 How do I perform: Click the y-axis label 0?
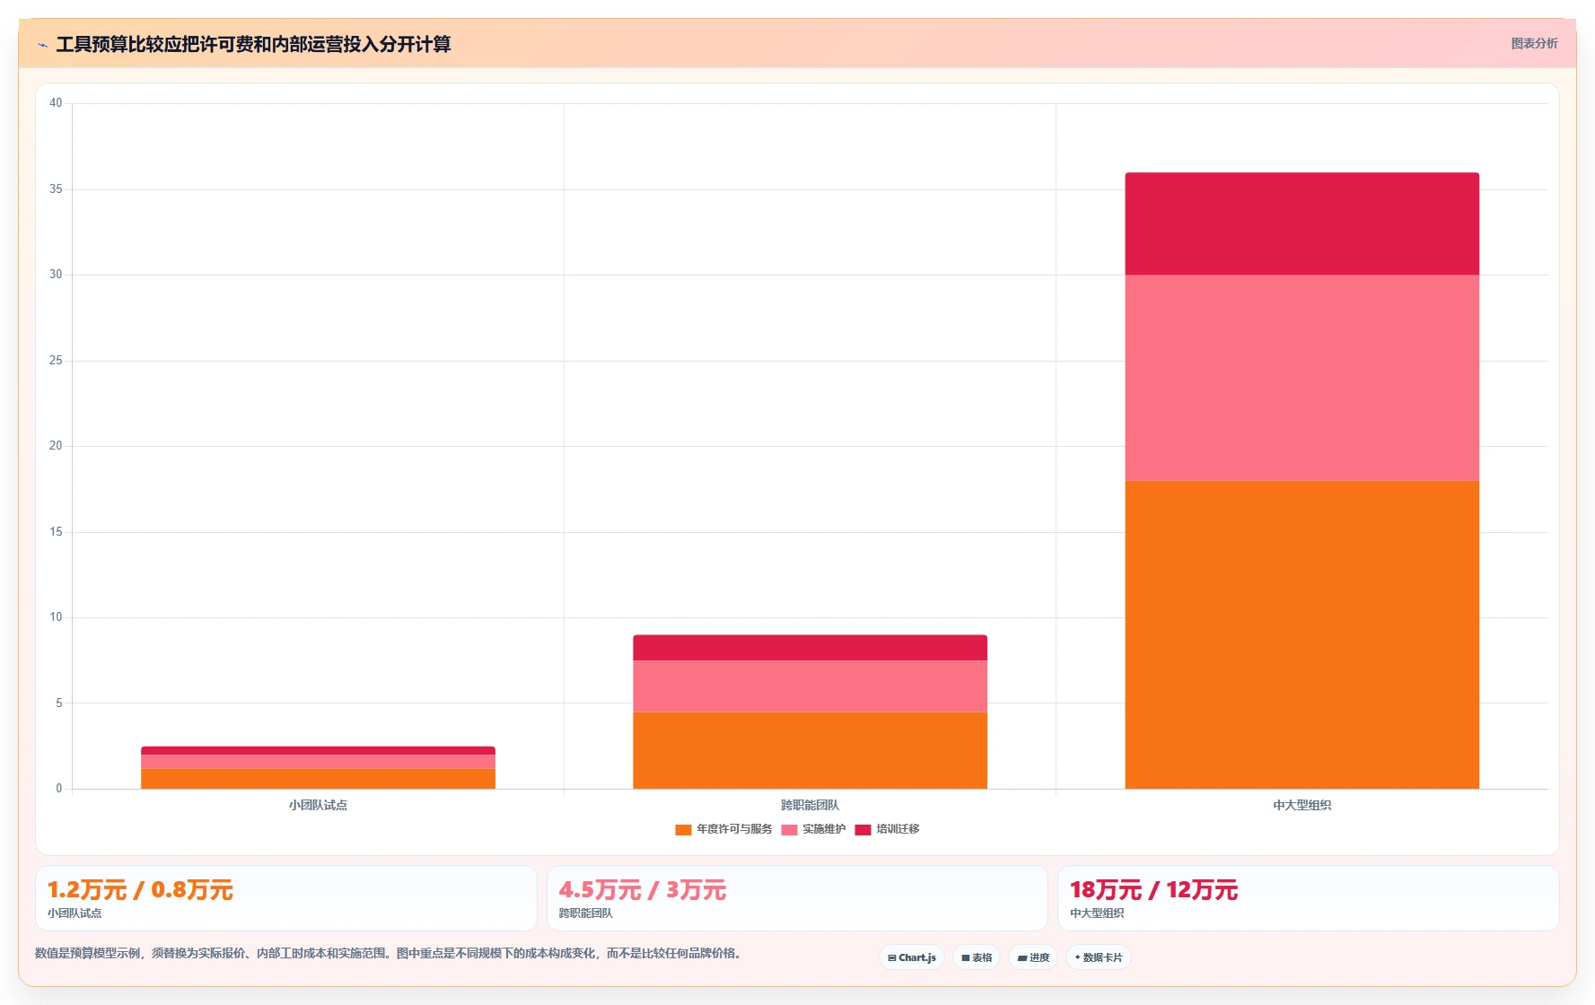pos(59,789)
